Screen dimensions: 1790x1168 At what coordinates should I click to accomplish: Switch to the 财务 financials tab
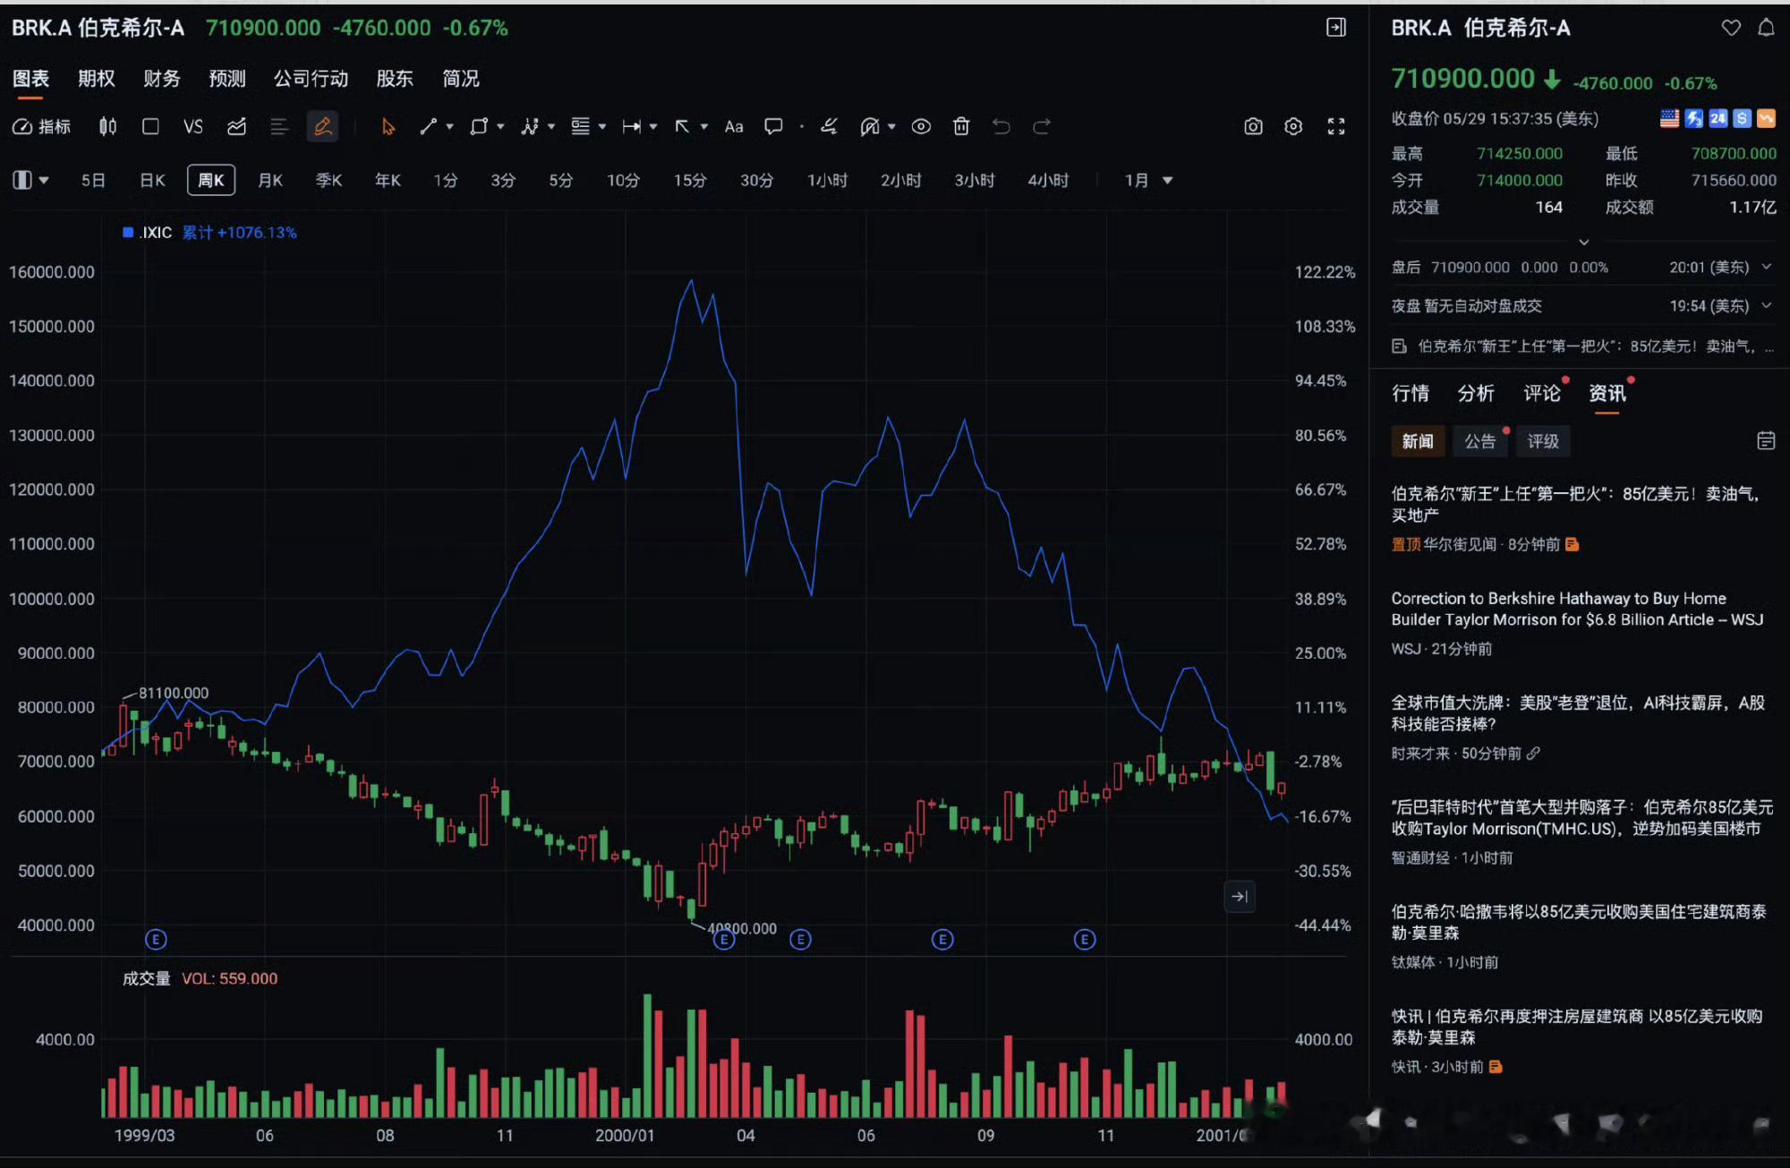[161, 79]
